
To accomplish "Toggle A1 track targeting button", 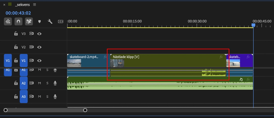I will coord(24,72).
